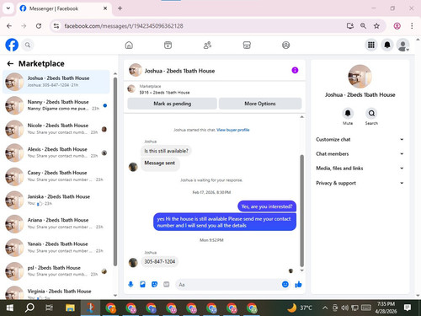This screenshot has width=421, height=316.
Task: Open the browser zoom magnifier icon
Action: [363, 26]
